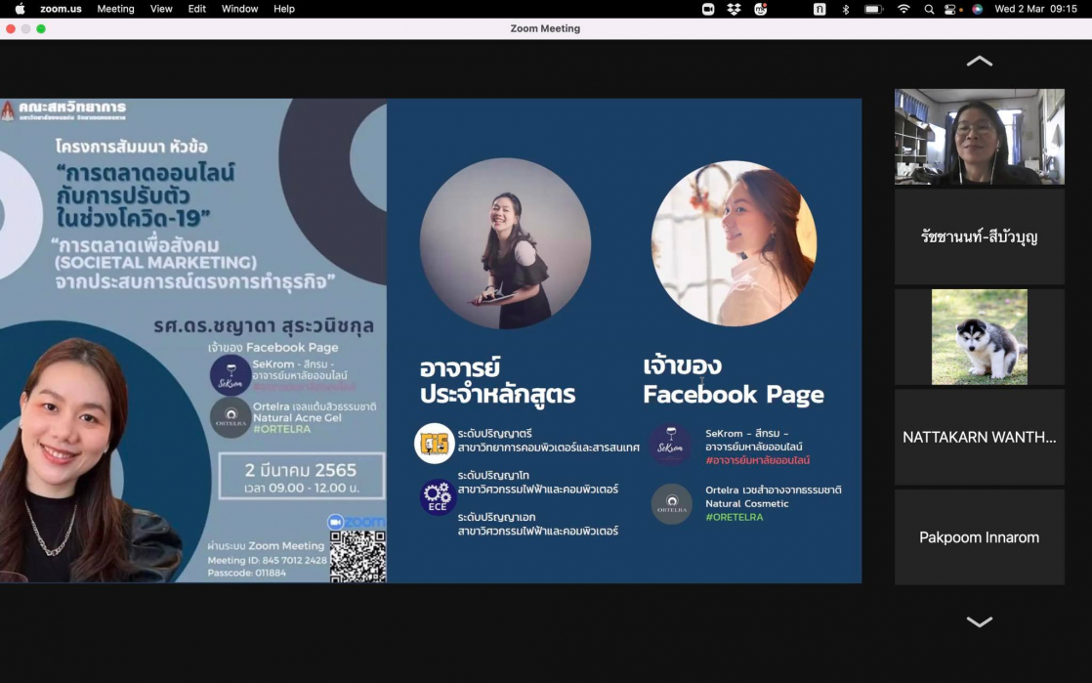Select the NATTAKARN WANTH... participant tile

(979, 437)
